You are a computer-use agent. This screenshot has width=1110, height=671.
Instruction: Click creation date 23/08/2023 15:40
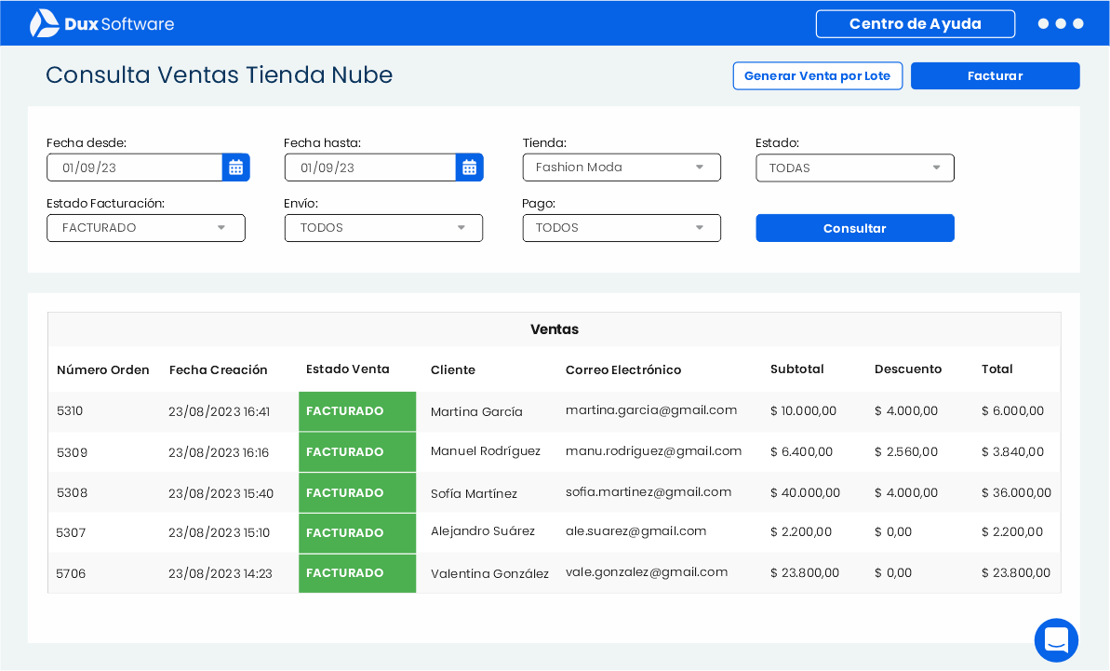[221, 493]
